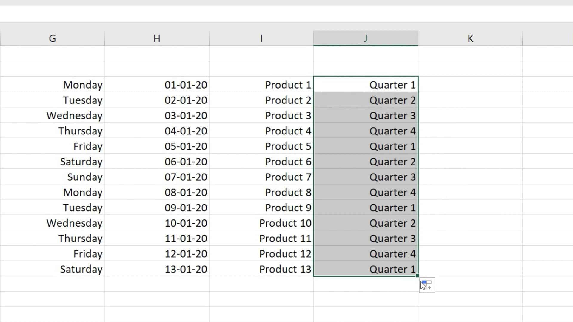Select the cell containing Quarter 1
The height and width of the screenshot is (322, 573).
(366, 85)
